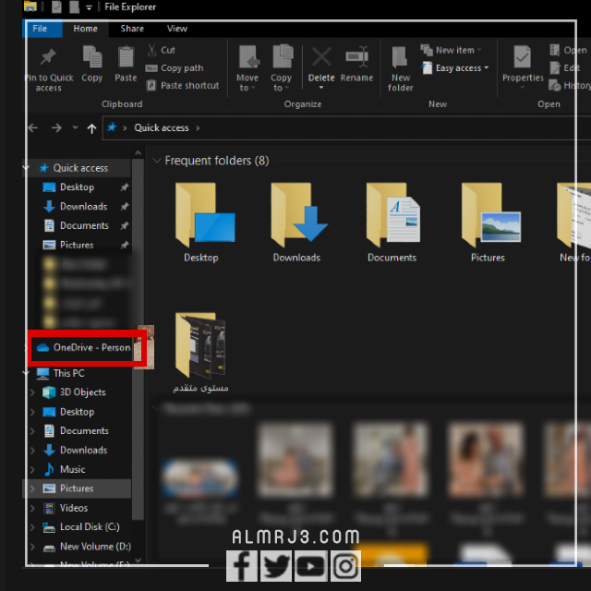Click Paste shortcut in the ribbon
591x591 pixels.
(183, 85)
